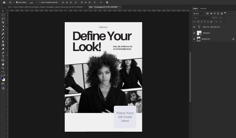Select the Quick Selection tool
236x138 pixels.
click(x=3, y=26)
